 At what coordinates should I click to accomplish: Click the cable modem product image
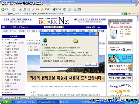[113, 34]
